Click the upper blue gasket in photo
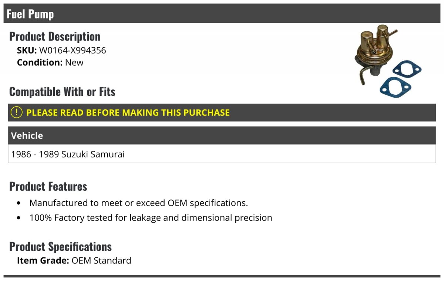Viewport: 444px width, 281px height. [x=407, y=69]
